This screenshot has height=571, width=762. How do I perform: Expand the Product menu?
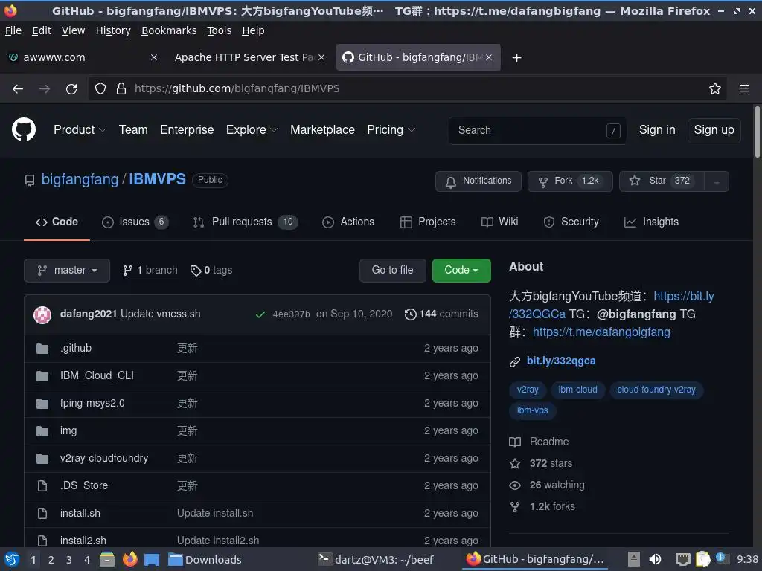click(80, 129)
